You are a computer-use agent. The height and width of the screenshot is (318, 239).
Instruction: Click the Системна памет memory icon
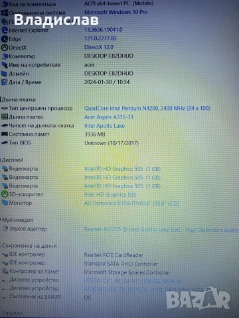pyautogui.click(x=5, y=134)
